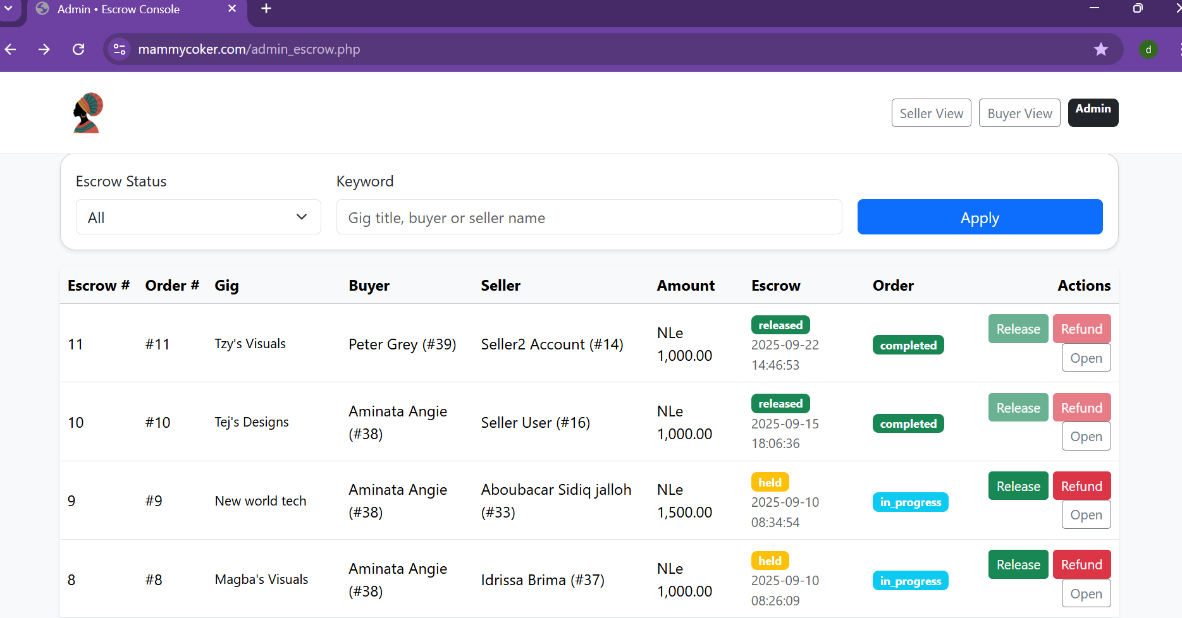Refund escrow 8 for Magba's Visuals
Screen dimensions: 1182x618
1081,564
